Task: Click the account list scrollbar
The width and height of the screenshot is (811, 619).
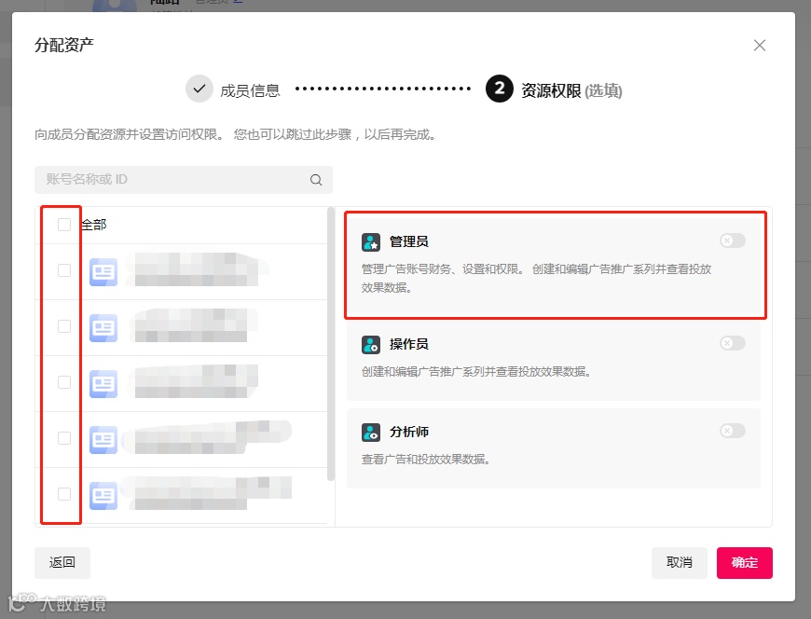Action: [331, 344]
